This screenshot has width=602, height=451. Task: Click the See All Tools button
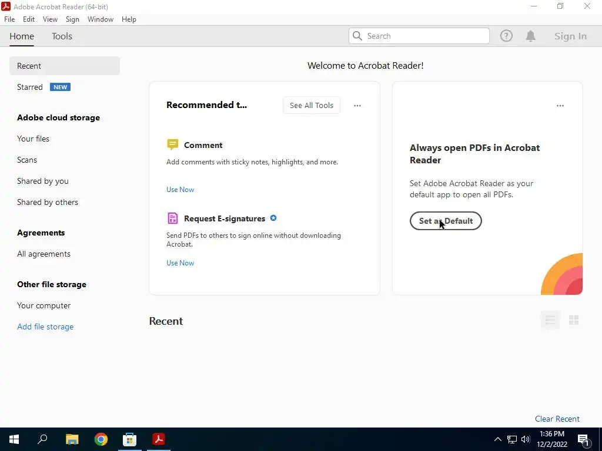point(312,105)
